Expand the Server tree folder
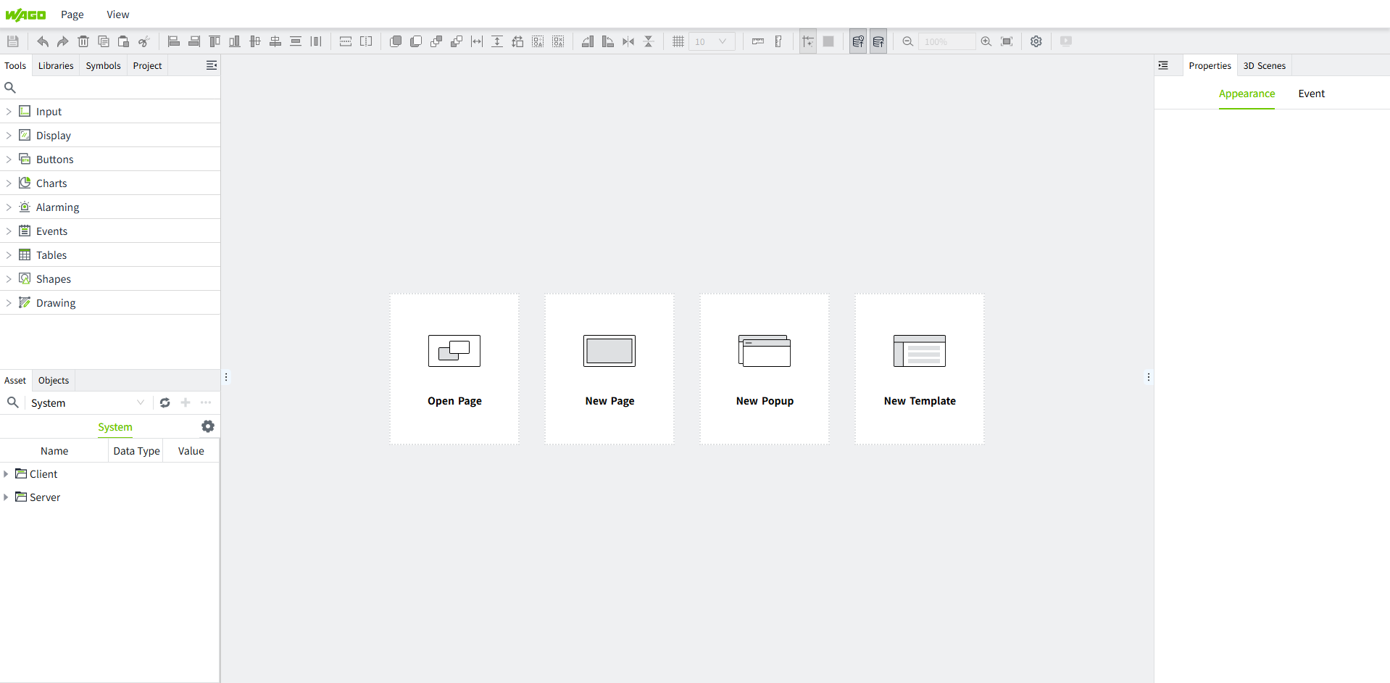Image resolution: width=1390 pixels, height=683 pixels. (6, 497)
